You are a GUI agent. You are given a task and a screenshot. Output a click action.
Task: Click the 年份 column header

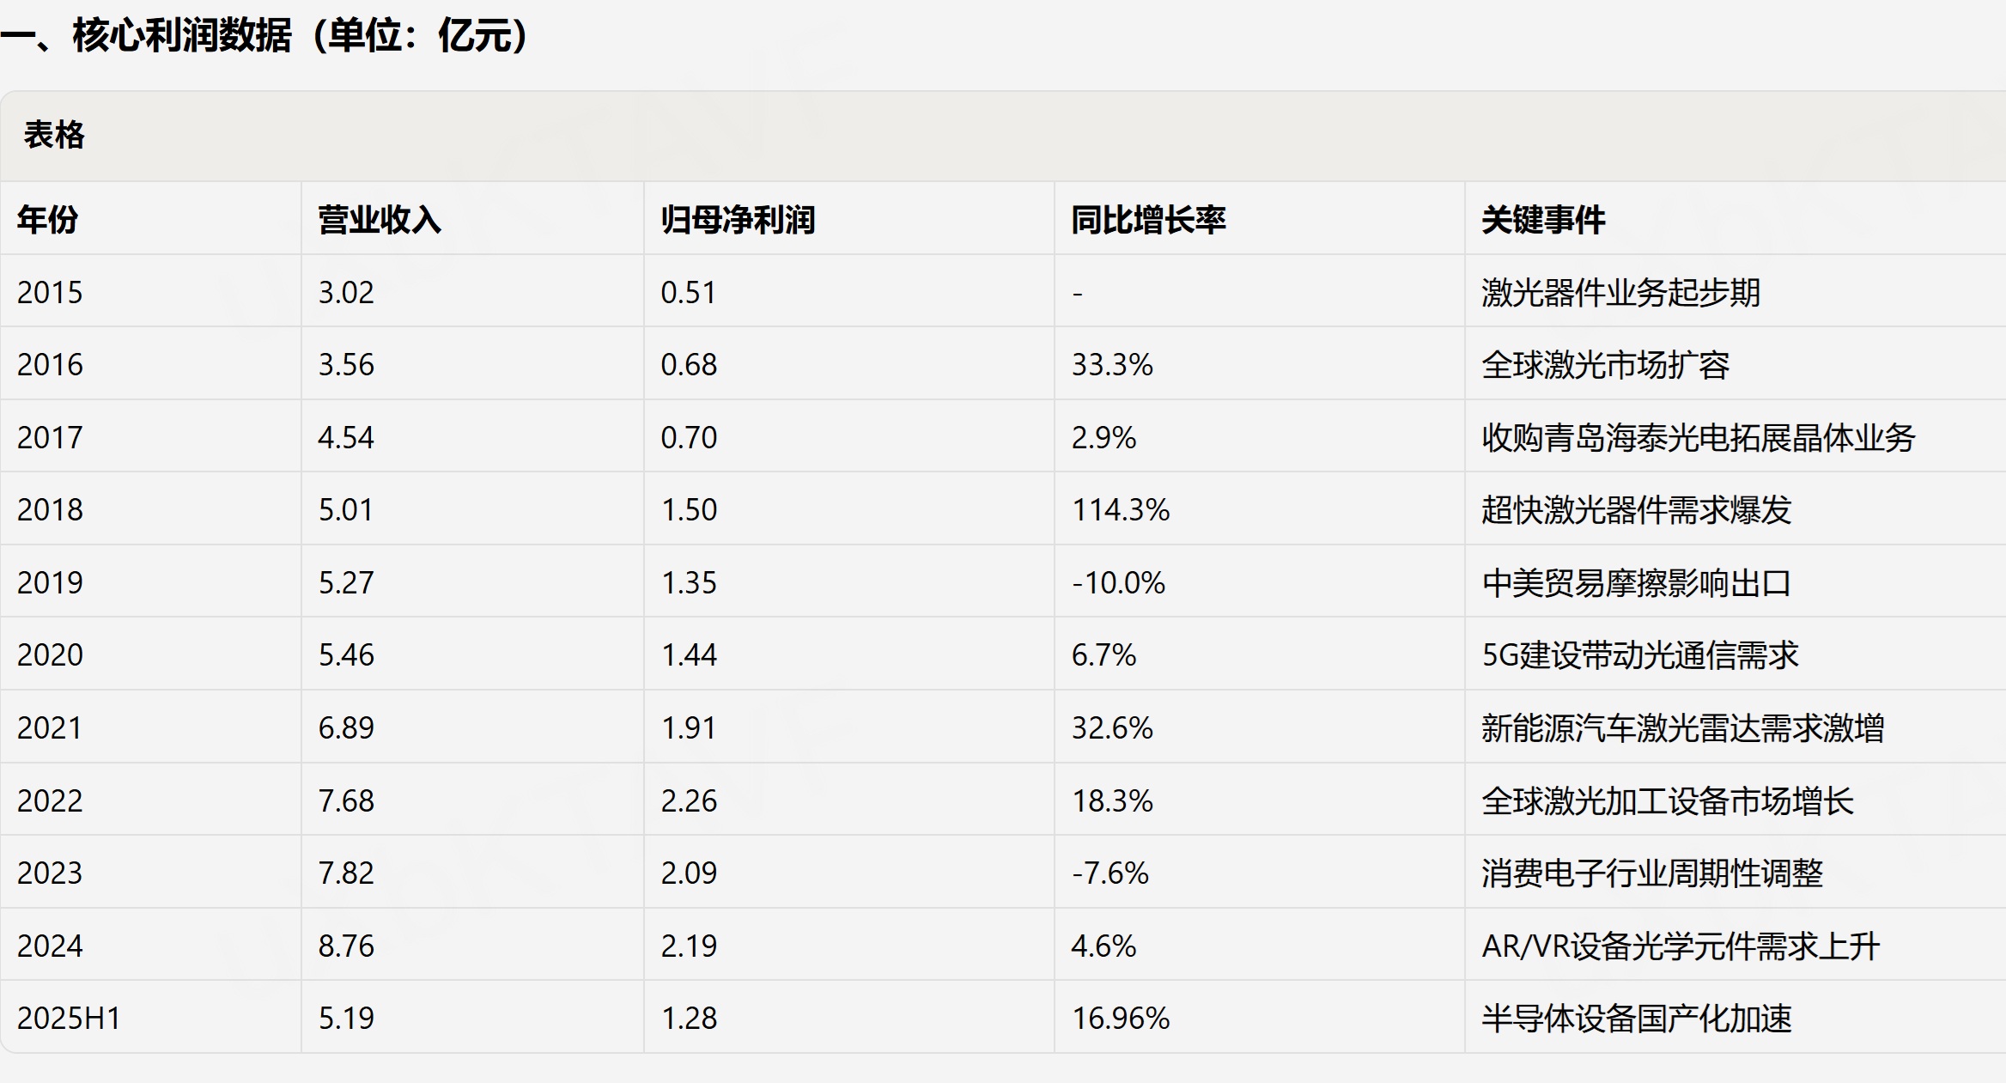(x=48, y=220)
